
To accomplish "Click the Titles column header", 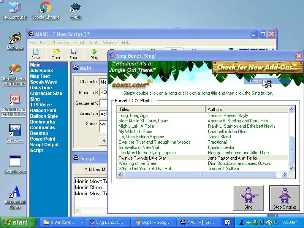I will 161,109.
